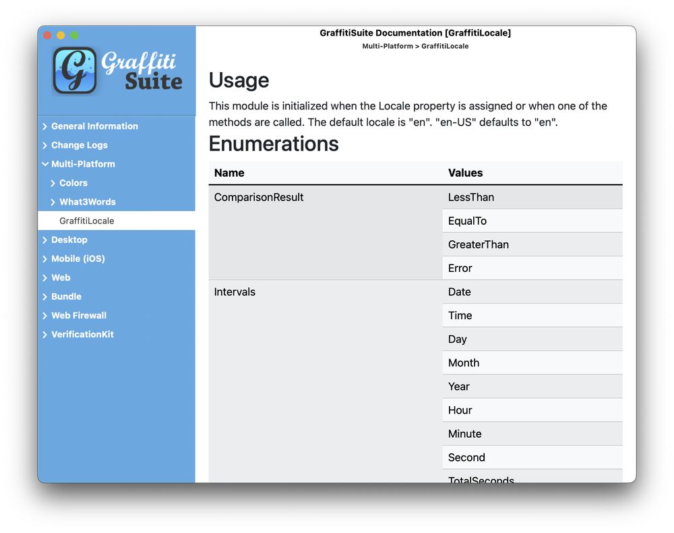Image resolution: width=674 pixels, height=533 pixels.
Task: Open the Web sidebar section
Action: tap(61, 277)
